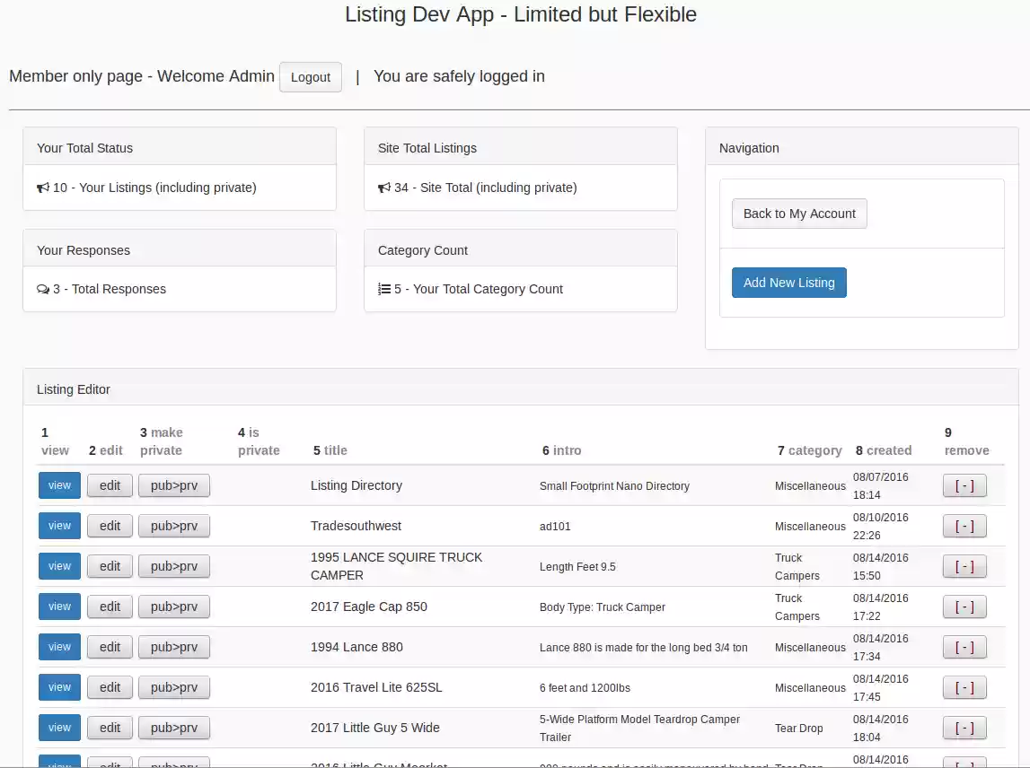The image size is (1030, 768).
Task: Click the Logout button
Action: click(310, 77)
